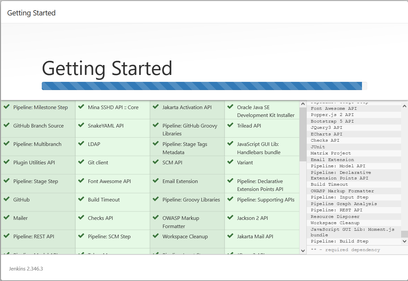Select Checks API in the install log
Image resolution: width=408 pixels, height=281 pixels.
click(x=325, y=140)
